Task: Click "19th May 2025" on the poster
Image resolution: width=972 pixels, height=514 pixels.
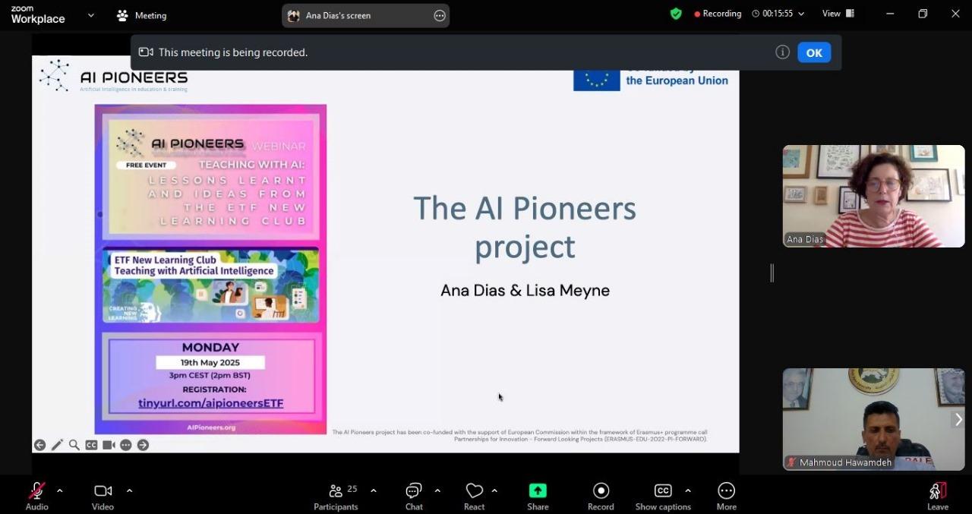Action: click(210, 363)
